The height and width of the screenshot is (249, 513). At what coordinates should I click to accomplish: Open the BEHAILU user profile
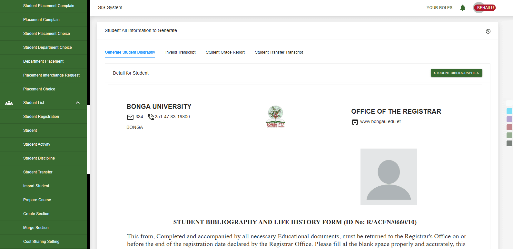click(485, 8)
